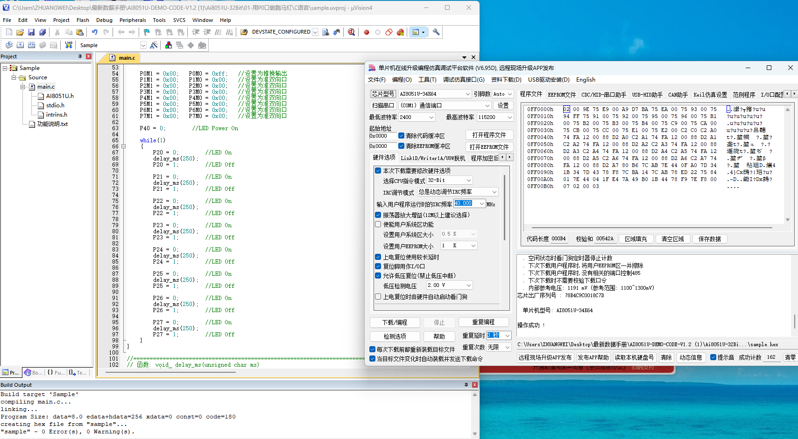Start the debug session icon
The image size is (798, 439).
point(352,32)
